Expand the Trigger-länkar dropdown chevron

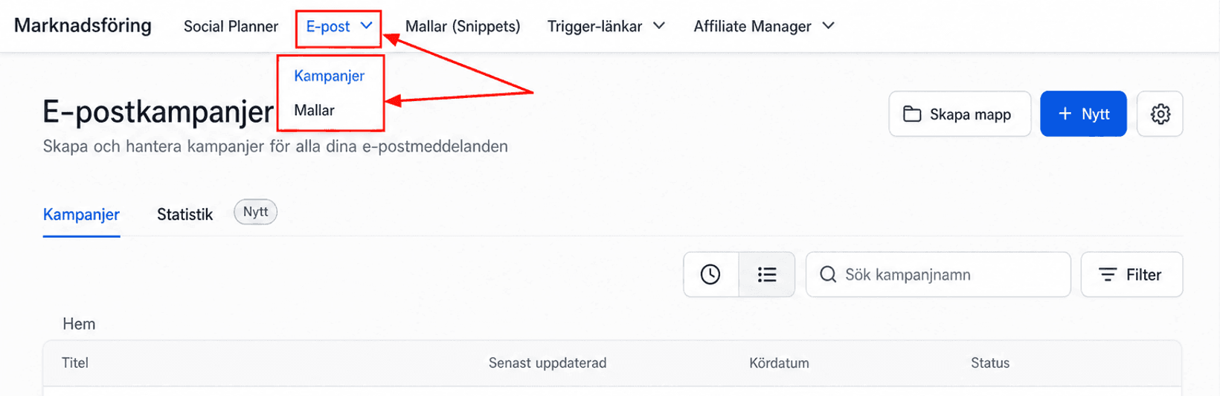(659, 25)
